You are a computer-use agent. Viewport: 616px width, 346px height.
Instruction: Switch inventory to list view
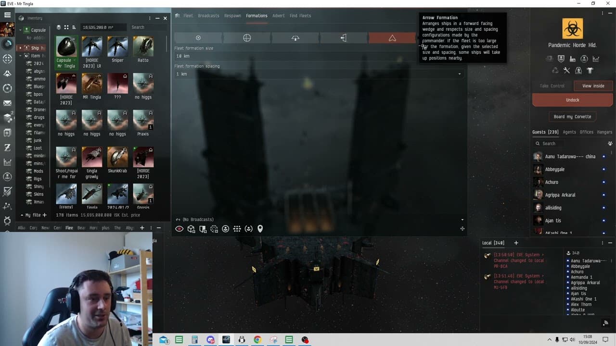(x=74, y=27)
